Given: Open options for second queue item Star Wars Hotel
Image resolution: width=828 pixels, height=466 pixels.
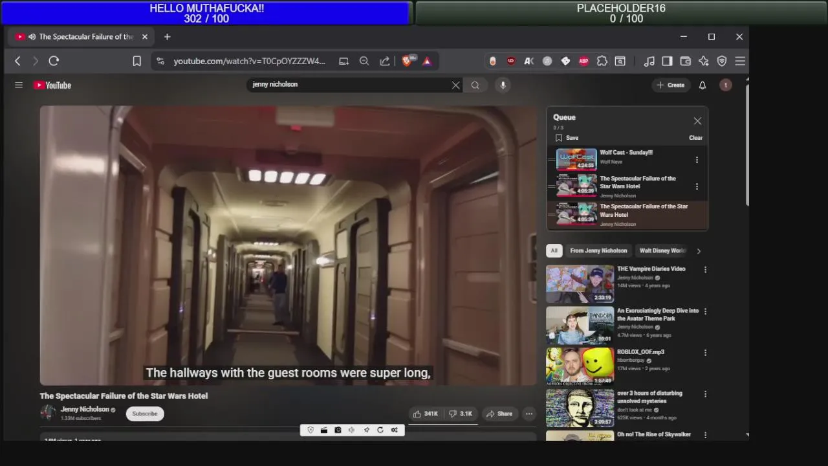Looking at the screenshot, I should [697, 186].
